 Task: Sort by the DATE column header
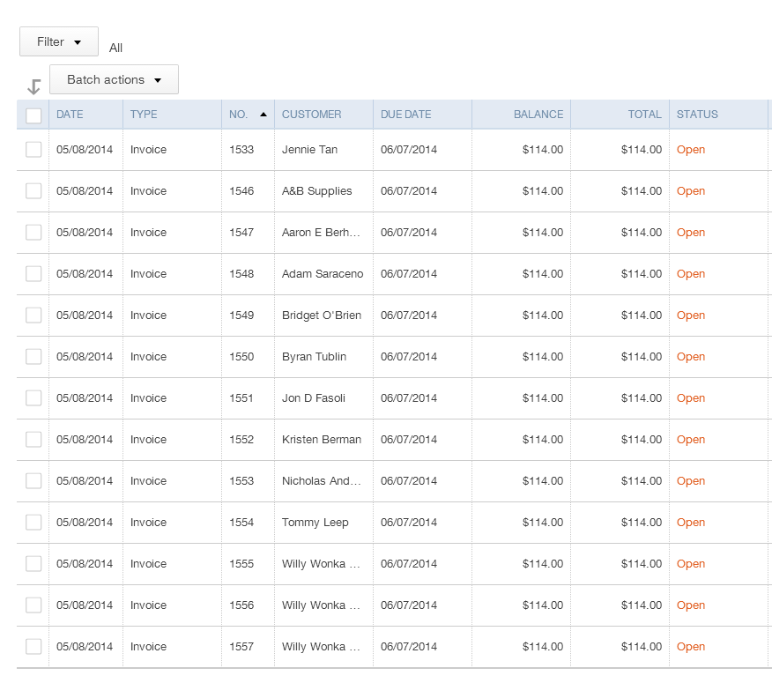tap(70, 115)
